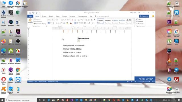Open the clipboard pane launcher
This screenshot has height=102, width=182.
click(46, 26)
